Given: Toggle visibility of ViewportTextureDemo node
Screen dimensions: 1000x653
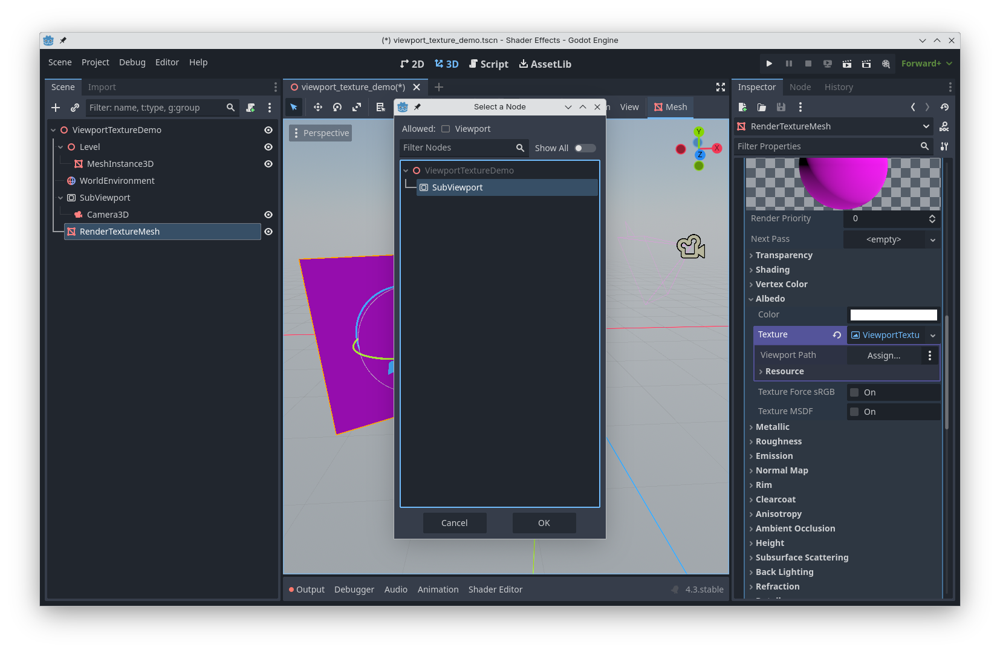Looking at the screenshot, I should tap(268, 130).
